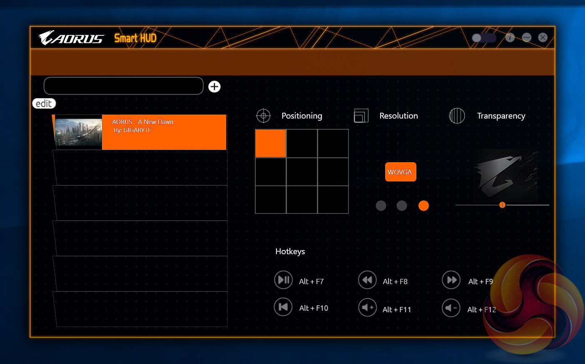Click the play/pause hotkey icon
Viewport: 585px width, 364px height.
[284, 280]
